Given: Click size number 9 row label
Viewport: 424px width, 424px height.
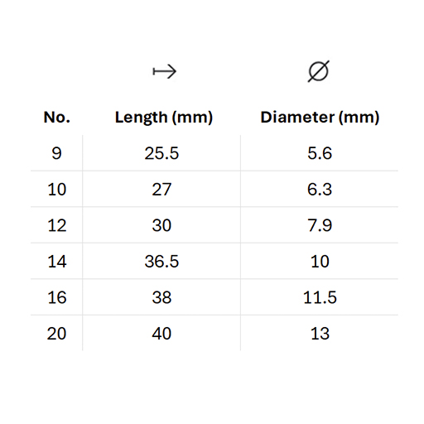Looking at the screenshot, I should coord(56,153).
